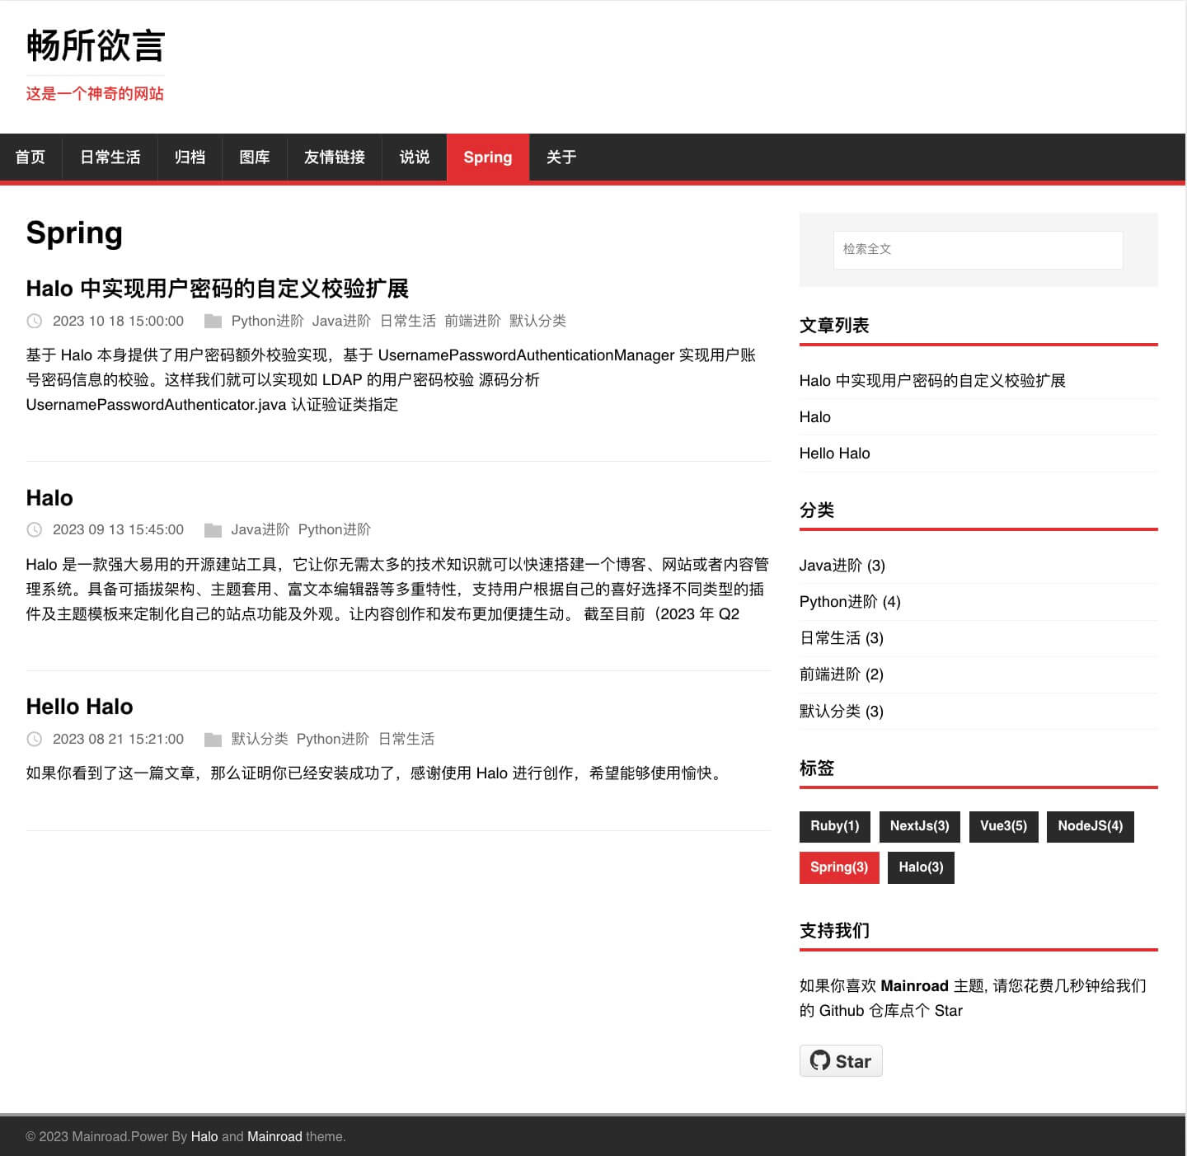Image resolution: width=1187 pixels, height=1156 pixels.
Task: Click Java进阶 in Halo article meta
Action: point(260,529)
